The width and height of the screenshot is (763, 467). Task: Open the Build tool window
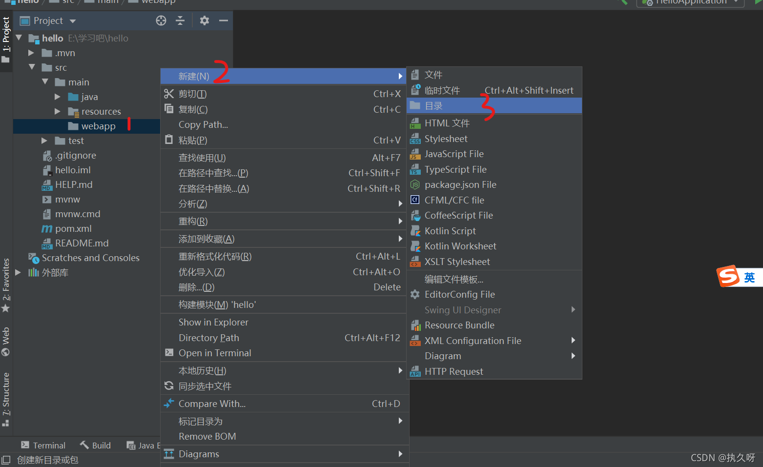click(x=96, y=445)
